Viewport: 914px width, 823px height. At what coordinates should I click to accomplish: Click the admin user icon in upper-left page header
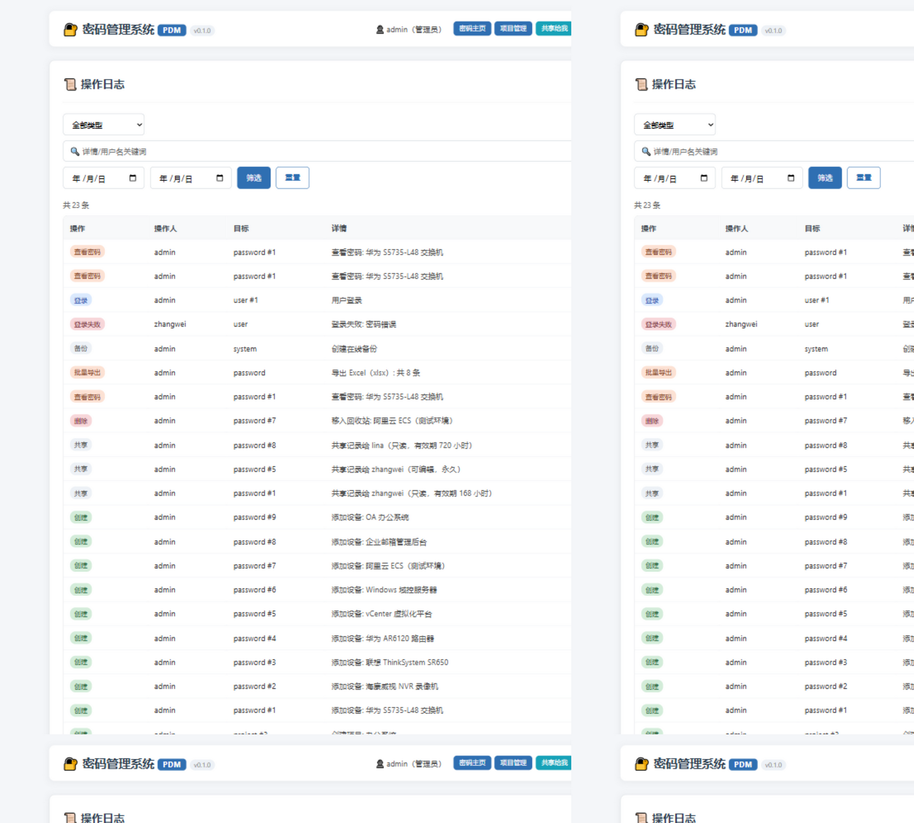point(380,29)
